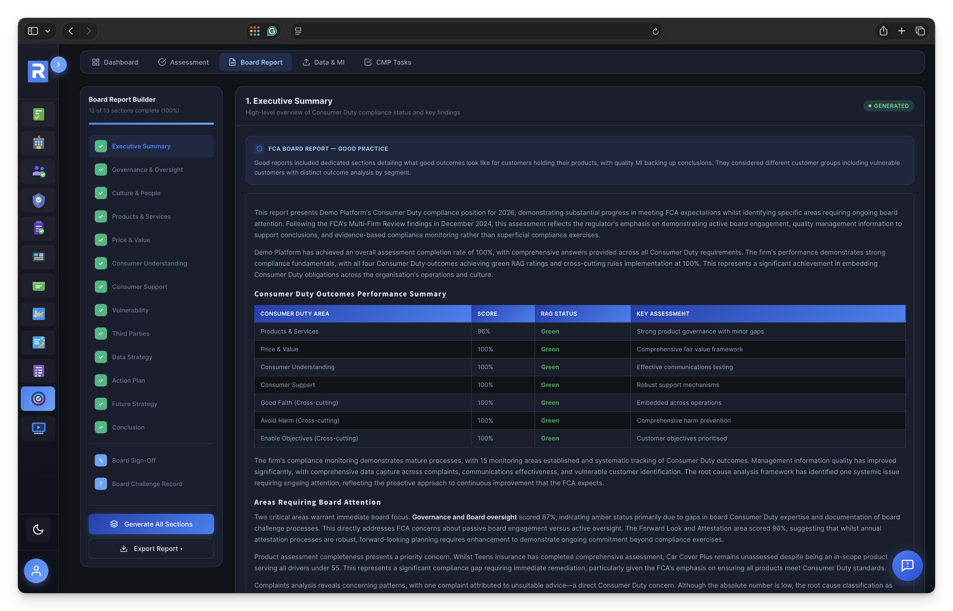953x611 pixels.
Task: Toggle dark mode with moon icon
Action: click(38, 529)
